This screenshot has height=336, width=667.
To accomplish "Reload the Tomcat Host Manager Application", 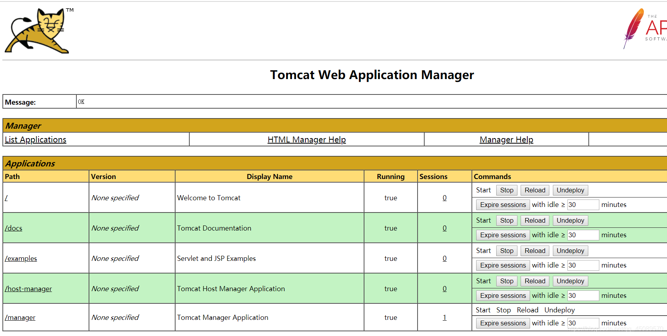I will pyautogui.click(x=535, y=281).
